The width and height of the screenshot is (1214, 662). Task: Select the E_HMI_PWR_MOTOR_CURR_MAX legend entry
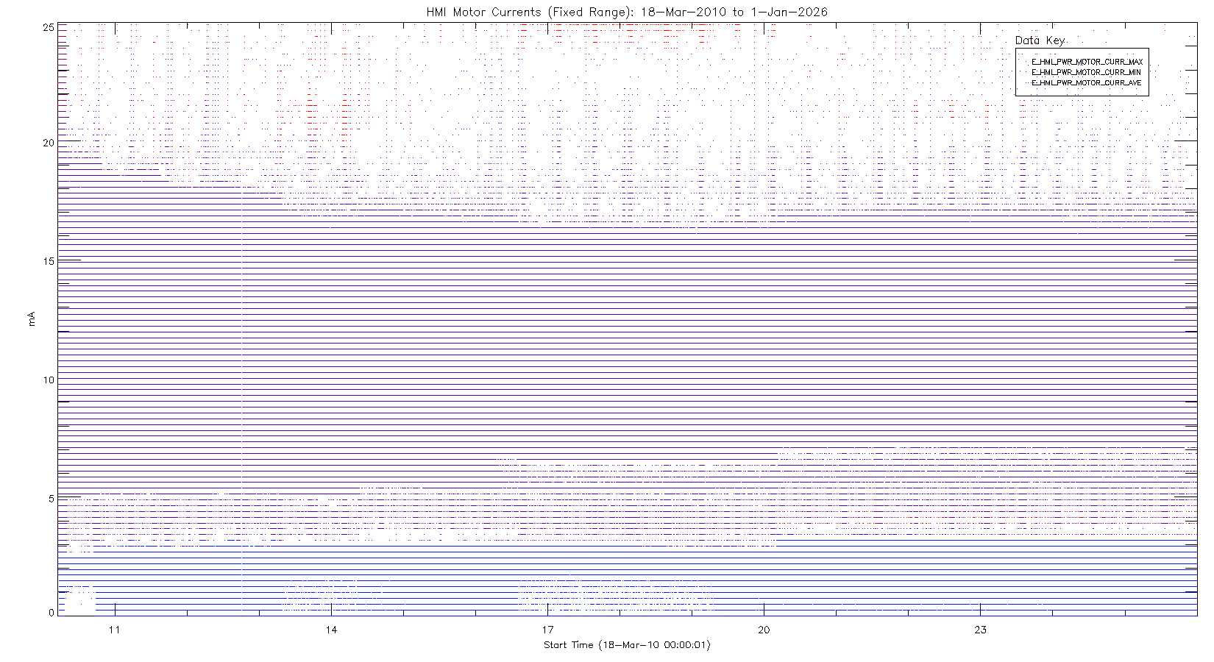[1087, 62]
